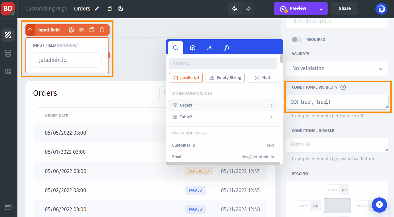394x217 pixels.
Task: Delete the Input field with trash icon
Action: point(102,30)
